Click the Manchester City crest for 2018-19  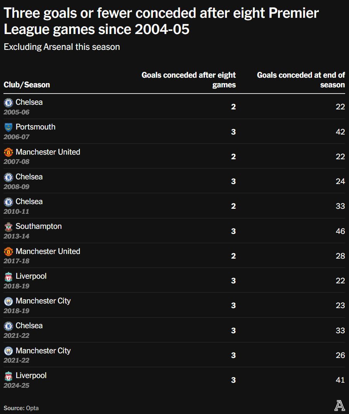coord(8,301)
